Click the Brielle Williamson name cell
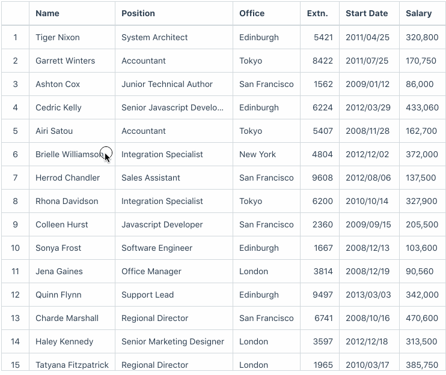The image size is (446, 375). 67,154
